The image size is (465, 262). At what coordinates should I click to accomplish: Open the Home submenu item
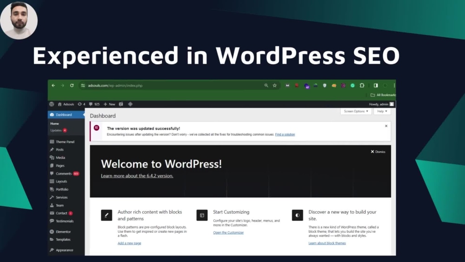[54, 123]
